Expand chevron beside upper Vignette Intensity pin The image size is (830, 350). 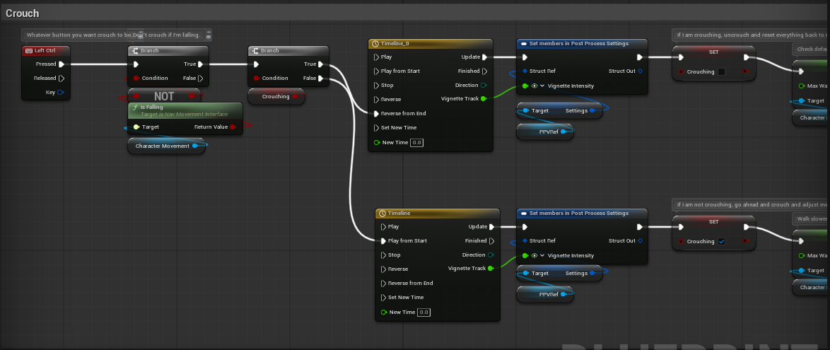coord(542,86)
